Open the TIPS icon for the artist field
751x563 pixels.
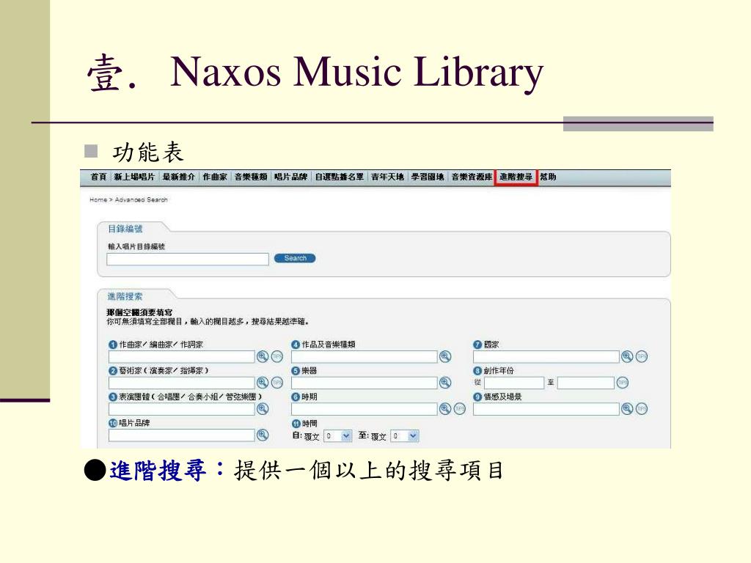point(276,383)
